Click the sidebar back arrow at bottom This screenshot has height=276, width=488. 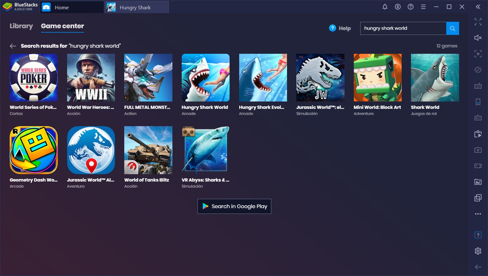click(478, 267)
